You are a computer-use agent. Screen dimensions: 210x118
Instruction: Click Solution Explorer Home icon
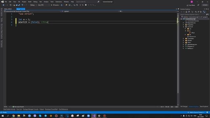coord(186,12)
